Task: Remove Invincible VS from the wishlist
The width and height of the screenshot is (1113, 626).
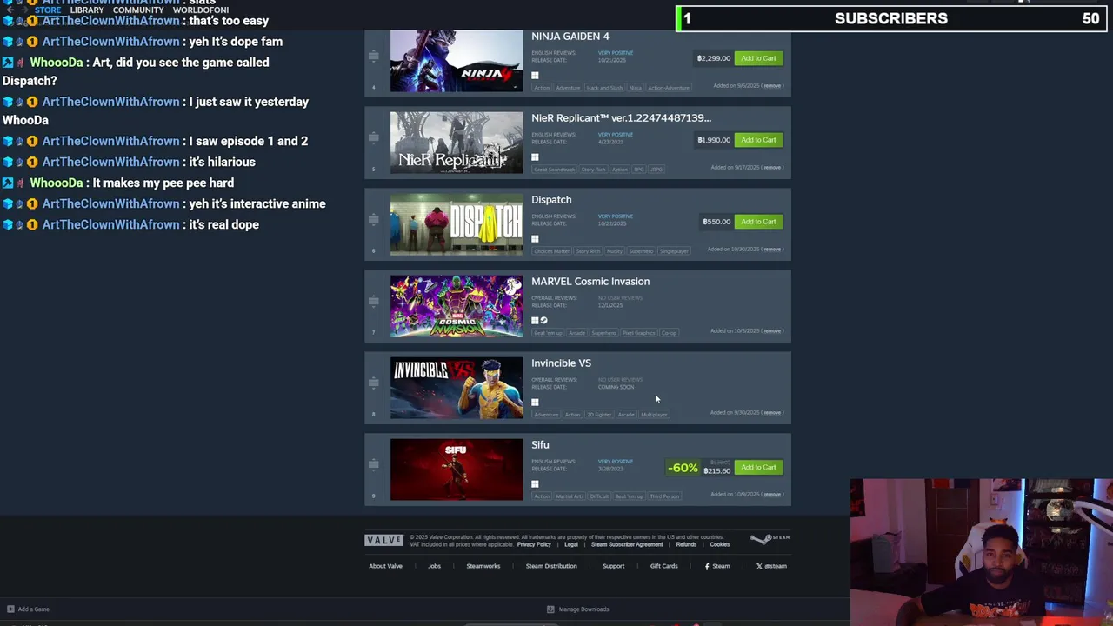Action: (772, 413)
